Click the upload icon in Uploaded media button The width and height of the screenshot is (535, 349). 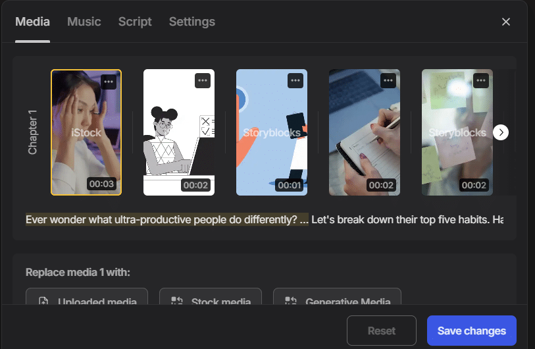tap(43, 301)
